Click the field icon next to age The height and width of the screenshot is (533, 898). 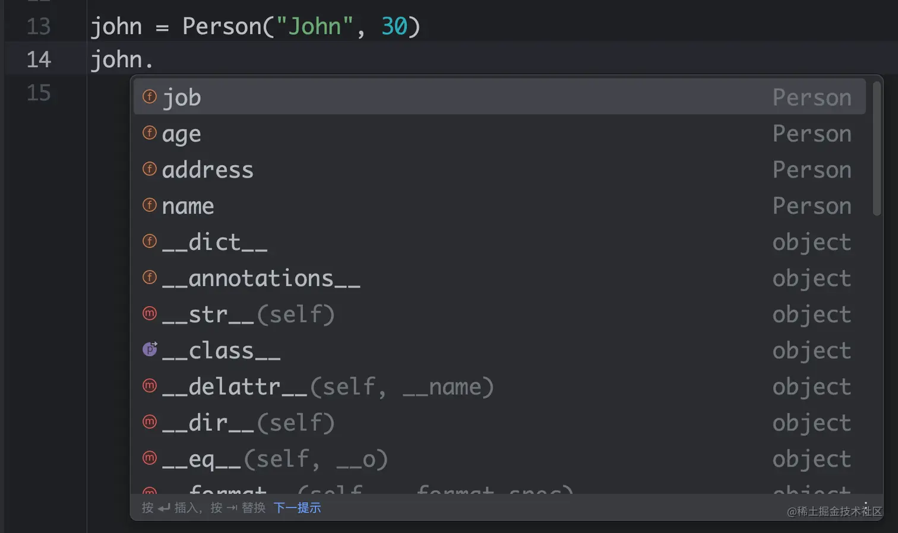[150, 132]
